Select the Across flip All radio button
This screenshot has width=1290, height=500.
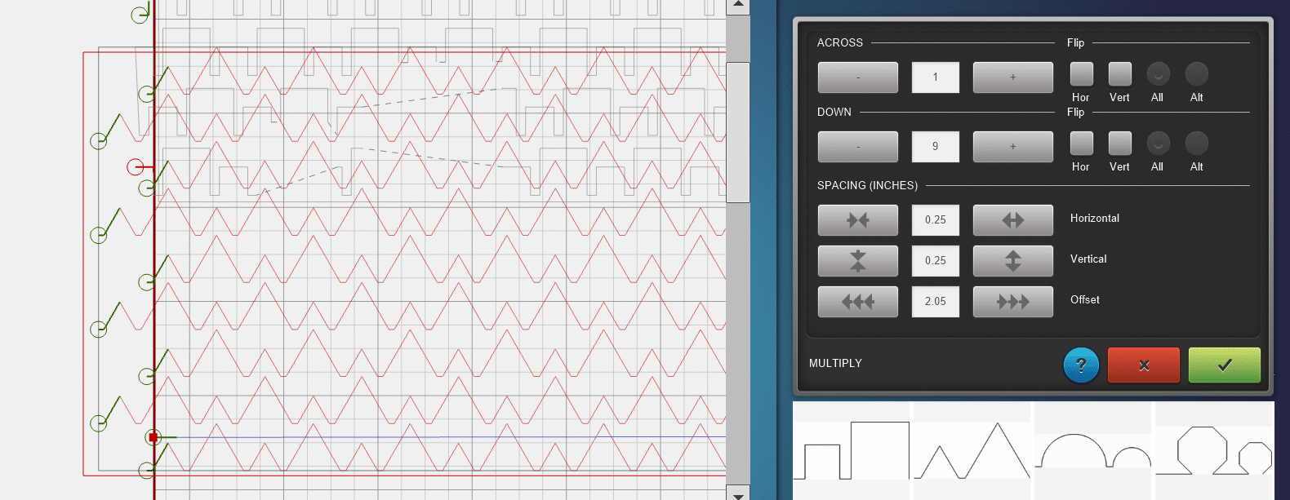[x=1158, y=74]
